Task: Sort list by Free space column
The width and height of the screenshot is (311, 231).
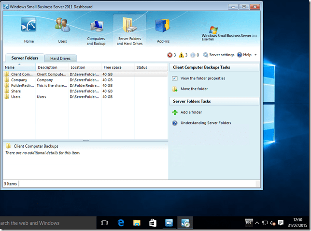Action: click(117, 67)
